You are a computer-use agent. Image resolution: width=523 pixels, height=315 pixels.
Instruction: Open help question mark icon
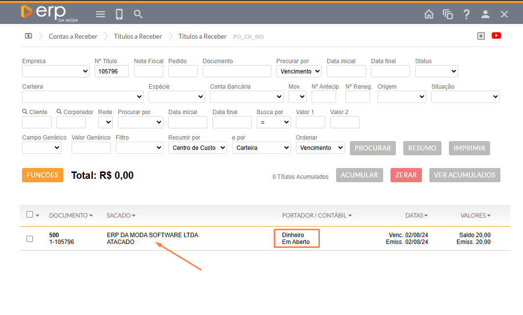click(467, 14)
